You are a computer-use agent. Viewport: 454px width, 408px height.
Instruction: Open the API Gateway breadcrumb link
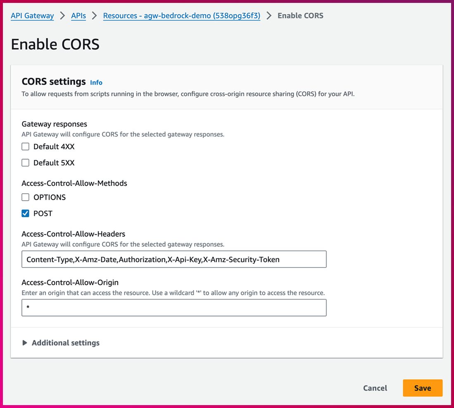tap(32, 16)
